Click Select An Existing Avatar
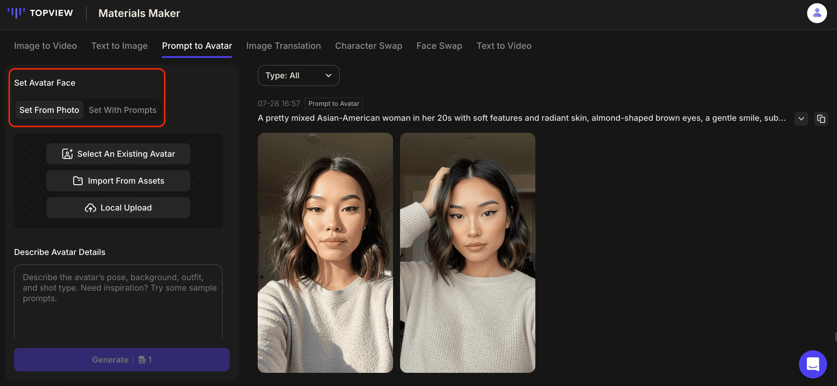The width and height of the screenshot is (837, 386). [x=118, y=154]
